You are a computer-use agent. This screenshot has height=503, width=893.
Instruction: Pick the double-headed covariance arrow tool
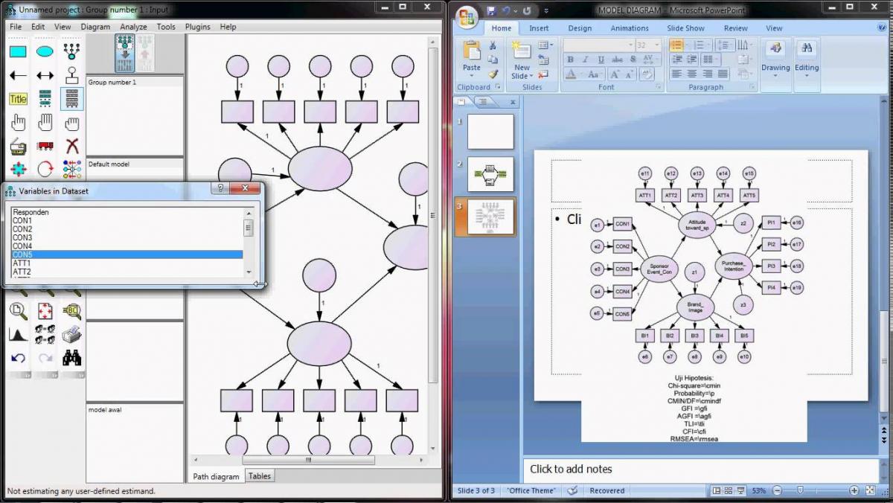tap(45, 75)
